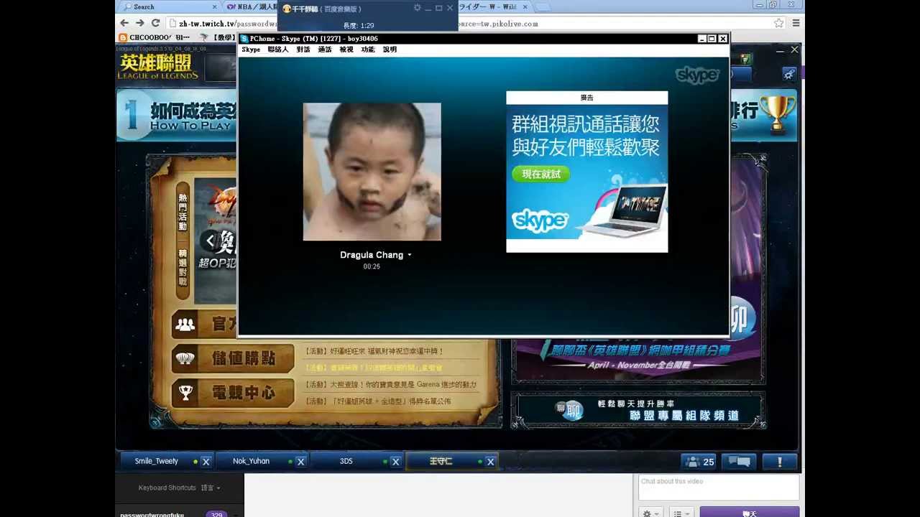The width and height of the screenshot is (920, 517).
Task: Open the friends list showing 25
Action: [699, 462]
